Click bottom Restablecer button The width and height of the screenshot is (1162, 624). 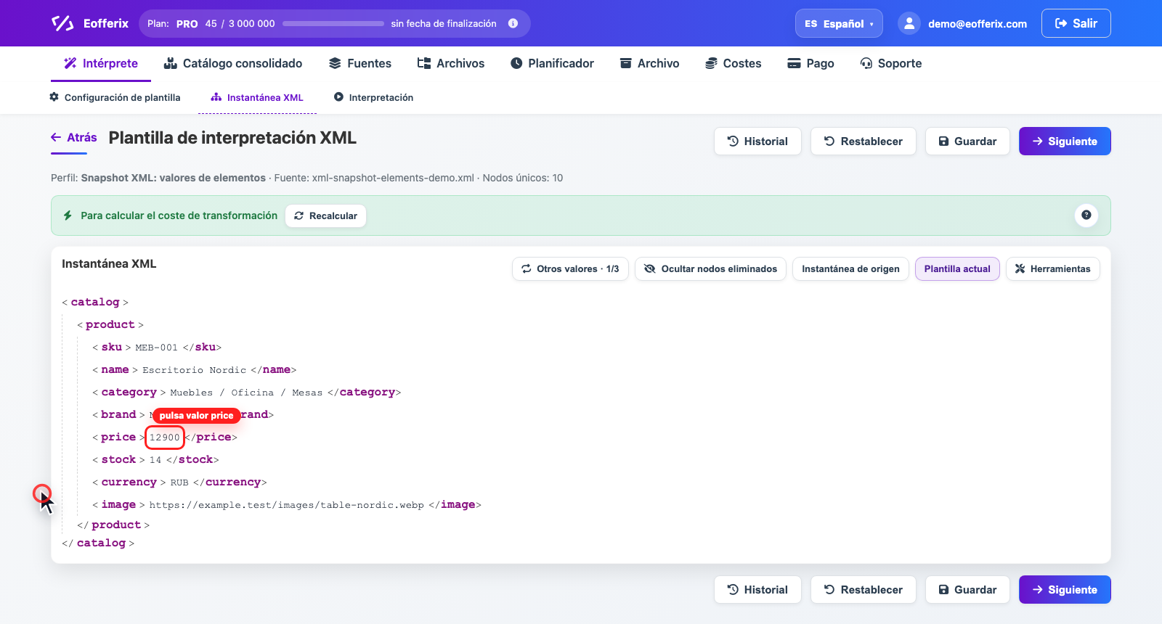(864, 590)
